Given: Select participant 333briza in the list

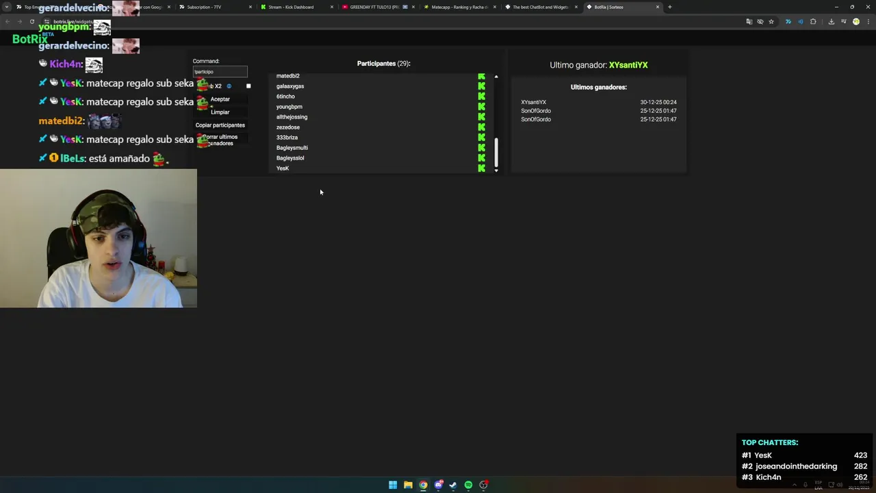Looking at the screenshot, I should (287, 138).
